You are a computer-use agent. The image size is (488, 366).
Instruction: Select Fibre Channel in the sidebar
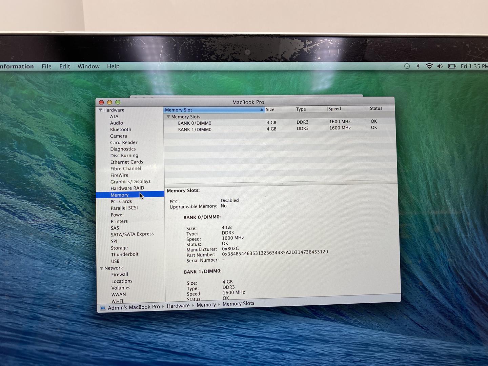(x=126, y=168)
